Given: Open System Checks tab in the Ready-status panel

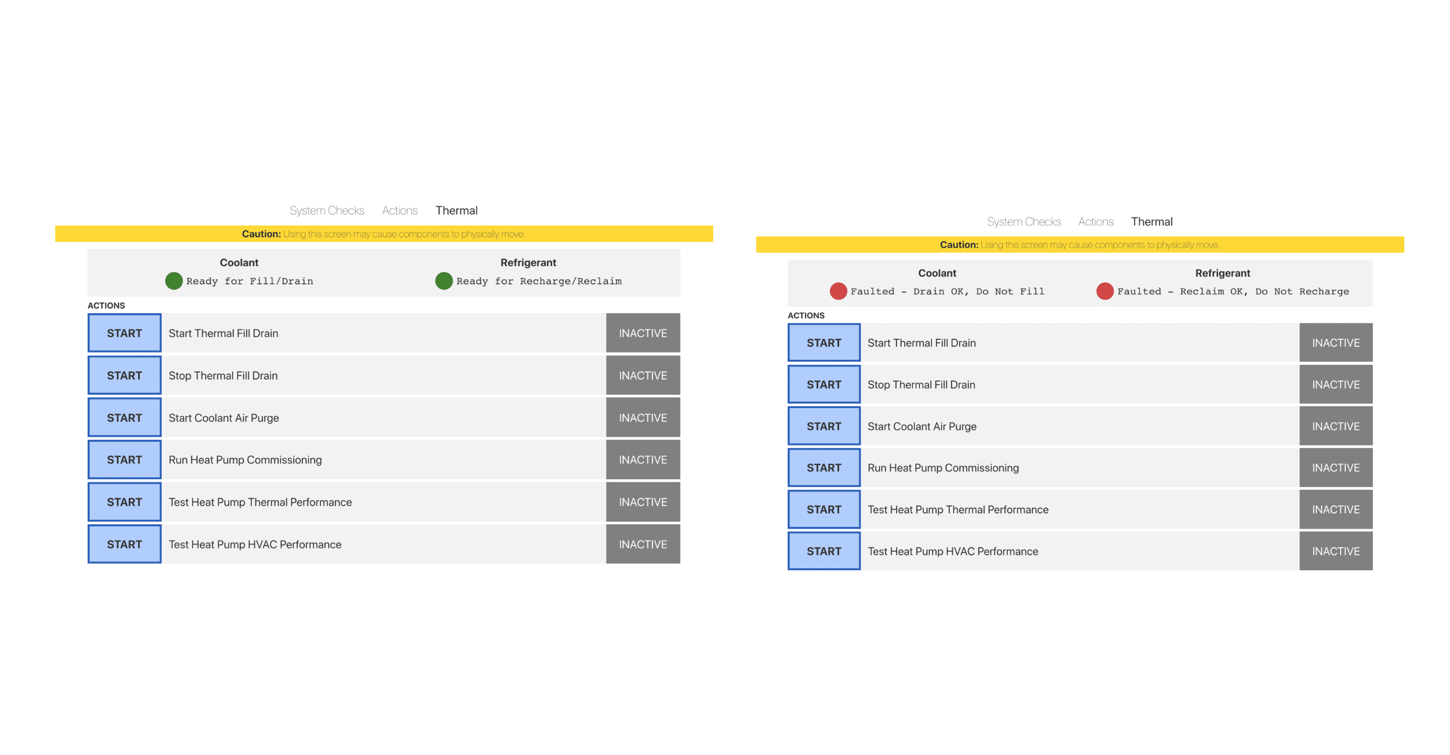Looking at the screenshot, I should pyautogui.click(x=326, y=210).
